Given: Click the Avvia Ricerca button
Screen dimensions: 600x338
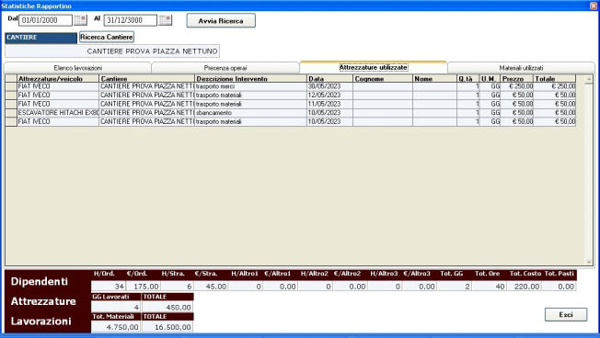Looking at the screenshot, I should coord(221,20).
